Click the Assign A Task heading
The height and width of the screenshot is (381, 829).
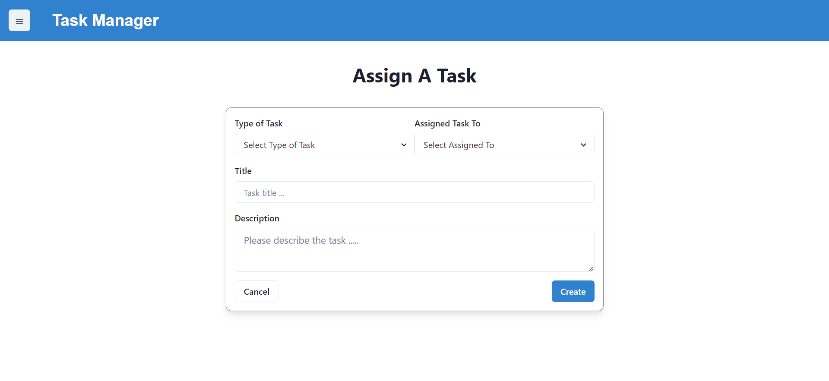coord(414,76)
